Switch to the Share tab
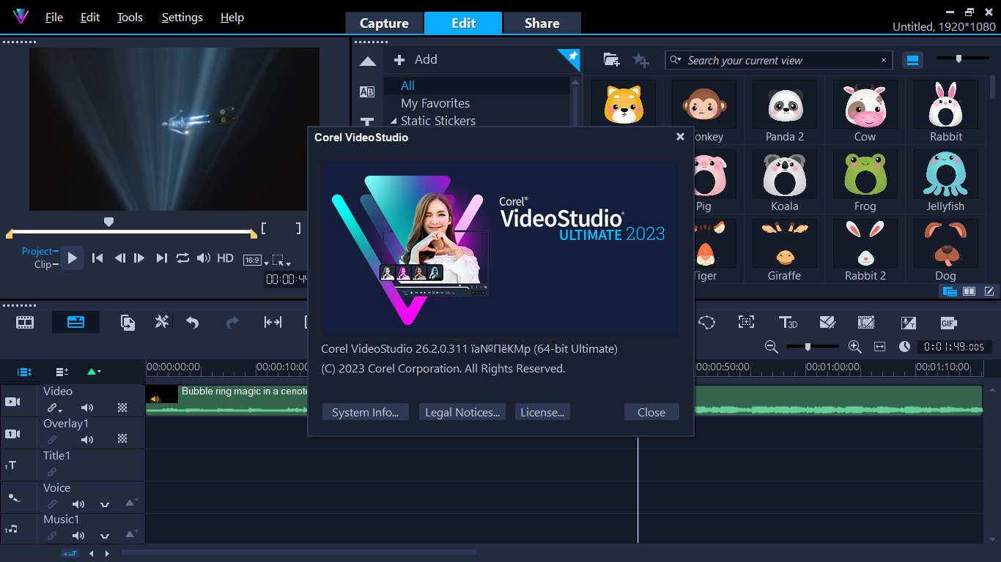The image size is (1001, 562). click(542, 23)
